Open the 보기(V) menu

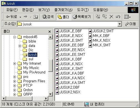click(44, 10)
